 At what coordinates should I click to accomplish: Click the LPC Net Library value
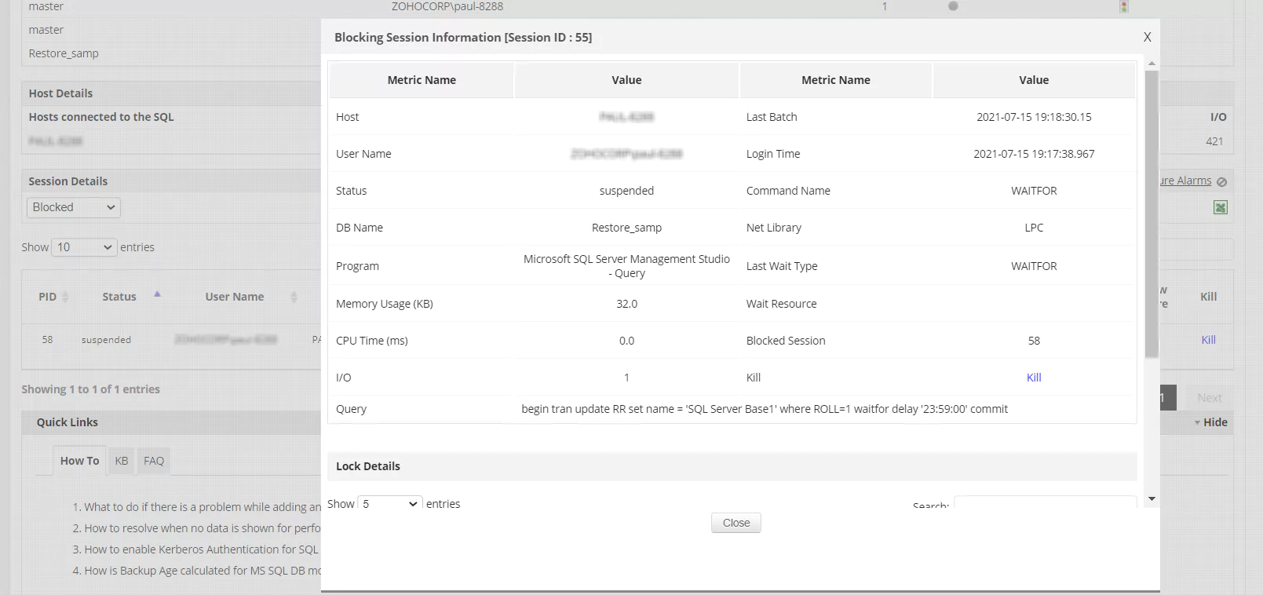click(1034, 228)
